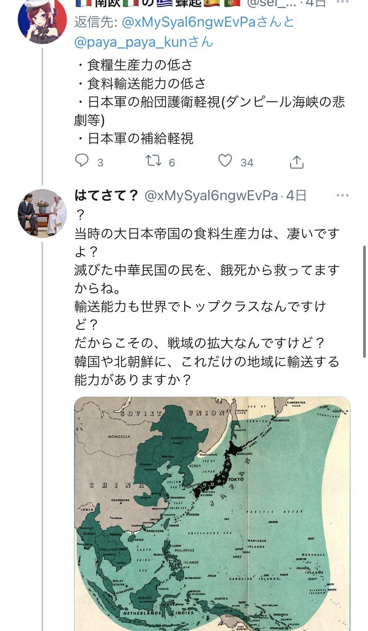The height and width of the screenshot is (631, 368).
Task: Retweet the food production list tweet
Action: pos(154,161)
